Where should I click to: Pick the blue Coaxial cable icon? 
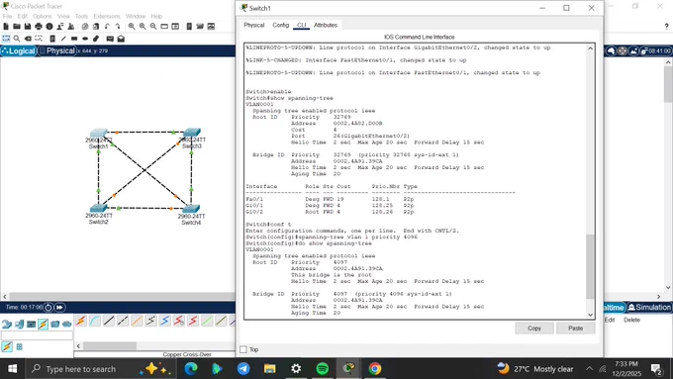click(165, 321)
